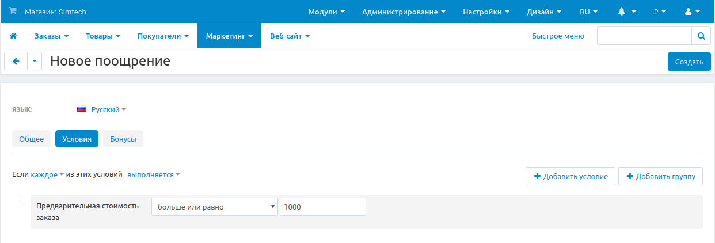
Task: Click the shopping cart store icon
Action: 13,12
